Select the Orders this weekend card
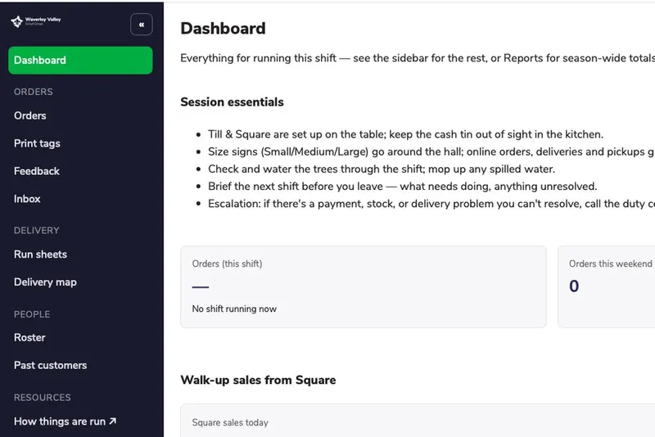655x437 pixels. [x=607, y=286]
